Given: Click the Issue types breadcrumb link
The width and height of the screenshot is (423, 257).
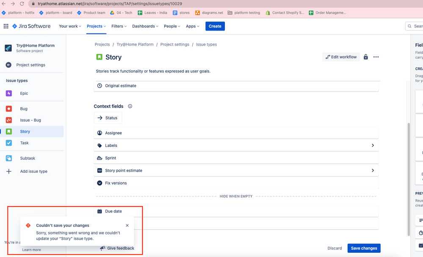Looking at the screenshot, I should 206,44.
